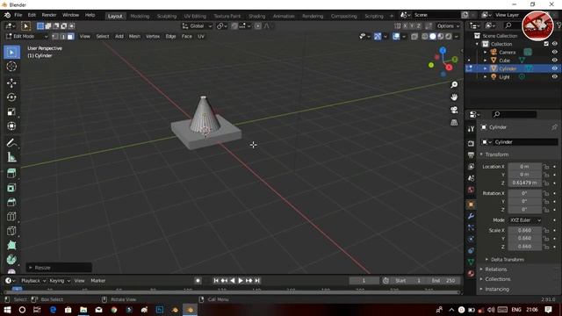Open the Render menu
562x316 pixels.
click(49, 15)
